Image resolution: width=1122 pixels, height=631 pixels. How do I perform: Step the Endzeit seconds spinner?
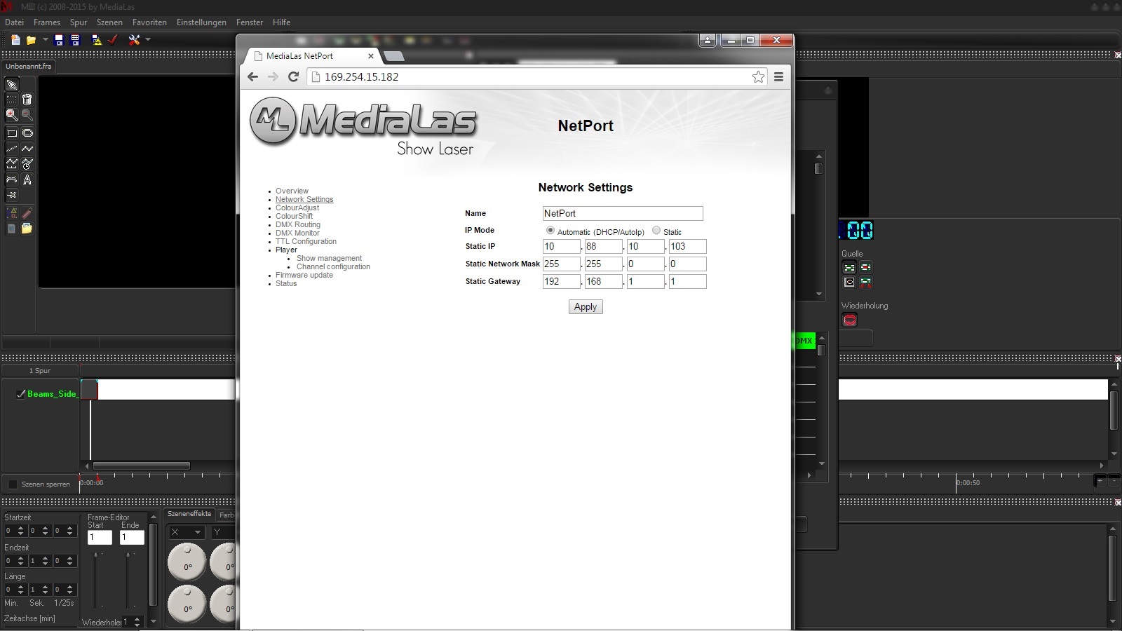pos(45,560)
